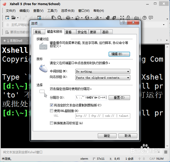Switch to the 常规 tab
This screenshot has width=170, height=162.
(x=39, y=32)
